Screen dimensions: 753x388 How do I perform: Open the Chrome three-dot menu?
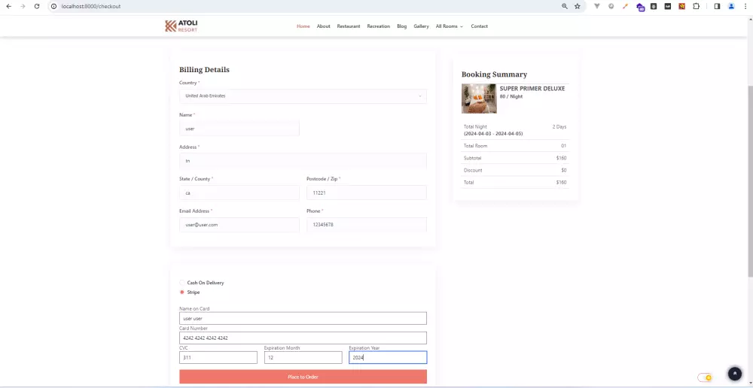pyautogui.click(x=745, y=6)
